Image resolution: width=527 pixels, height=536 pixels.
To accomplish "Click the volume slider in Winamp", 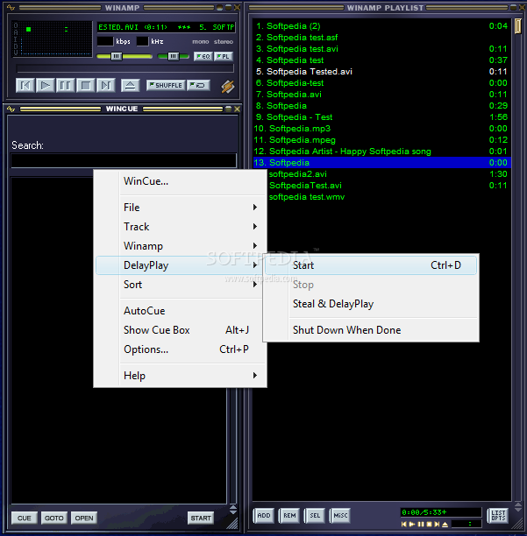I will pos(125,56).
